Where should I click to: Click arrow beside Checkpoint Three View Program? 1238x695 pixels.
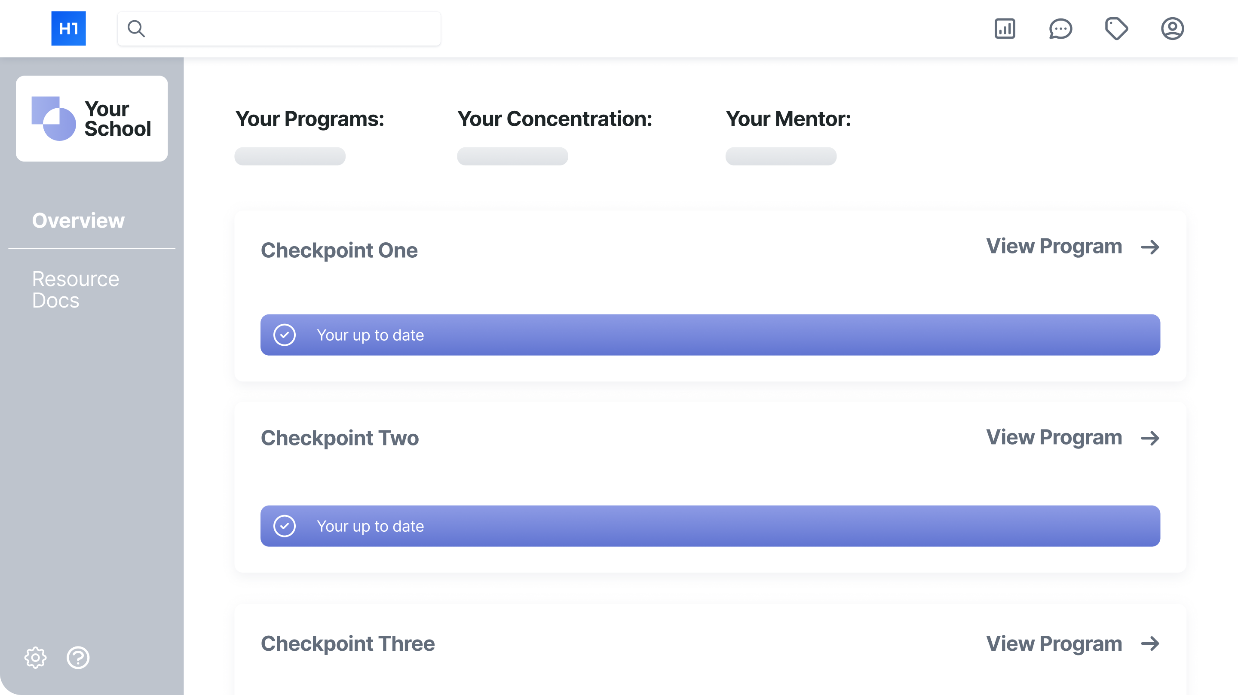1150,643
